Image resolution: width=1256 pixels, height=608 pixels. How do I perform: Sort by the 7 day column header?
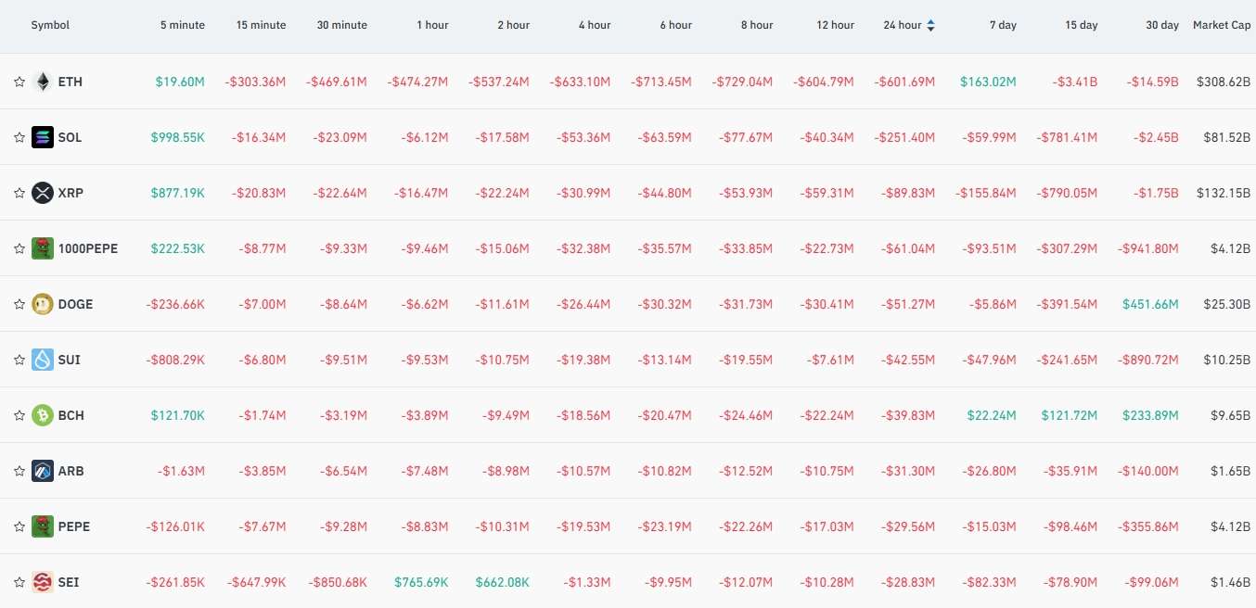(x=1003, y=25)
